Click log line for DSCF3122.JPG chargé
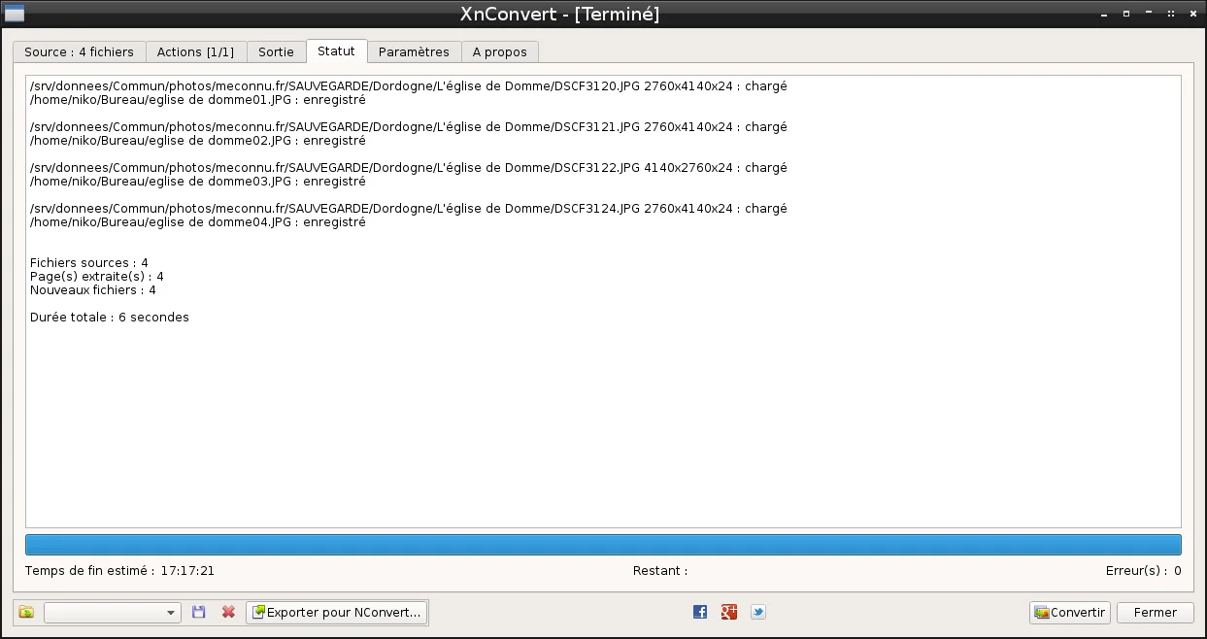Viewport: 1207px width, 639px height. (409, 168)
